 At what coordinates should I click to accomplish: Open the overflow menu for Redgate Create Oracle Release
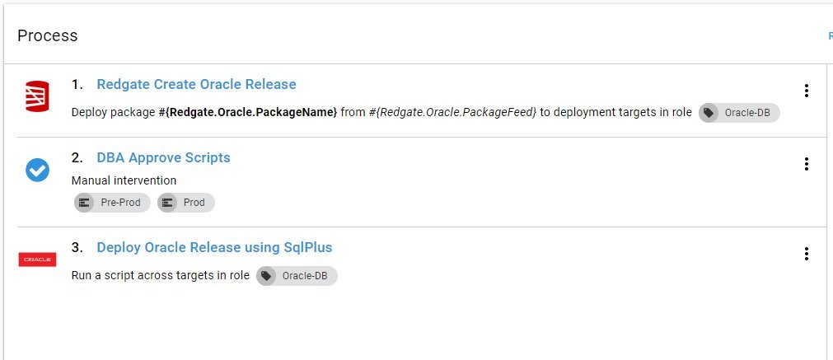[807, 91]
